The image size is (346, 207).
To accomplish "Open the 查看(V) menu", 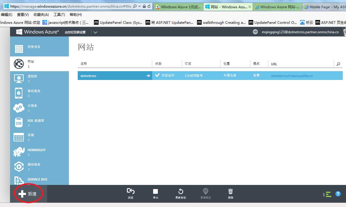I will (x=23, y=14).
